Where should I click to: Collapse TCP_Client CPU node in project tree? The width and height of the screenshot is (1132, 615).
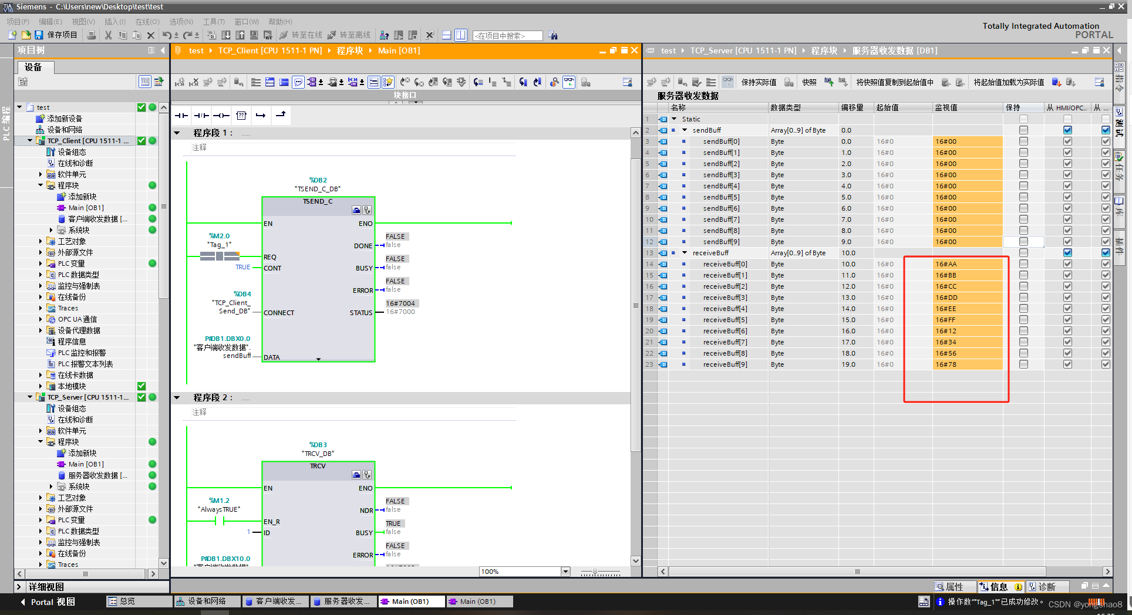pyautogui.click(x=30, y=141)
